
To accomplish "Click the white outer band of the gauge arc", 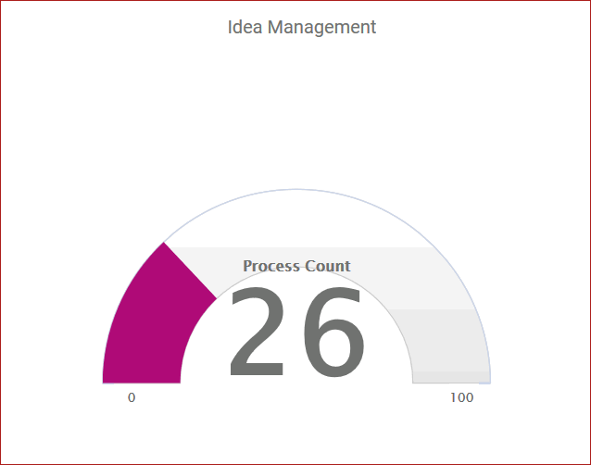I will pos(296,218).
